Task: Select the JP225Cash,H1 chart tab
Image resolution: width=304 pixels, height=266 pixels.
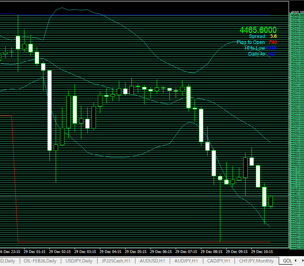Action: click(116, 261)
